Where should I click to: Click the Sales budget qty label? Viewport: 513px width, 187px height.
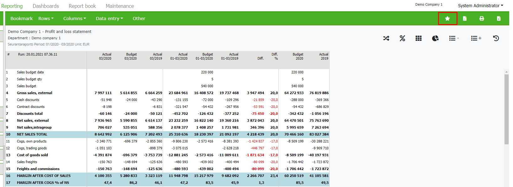pos(29,79)
